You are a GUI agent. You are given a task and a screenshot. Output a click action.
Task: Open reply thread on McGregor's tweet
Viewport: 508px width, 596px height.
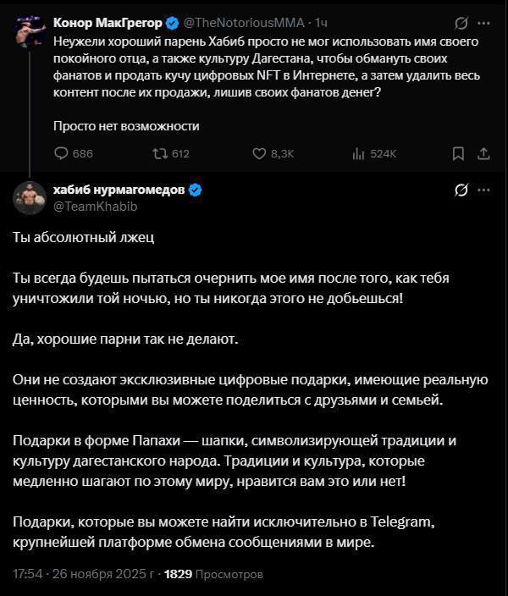click(74, 153)
